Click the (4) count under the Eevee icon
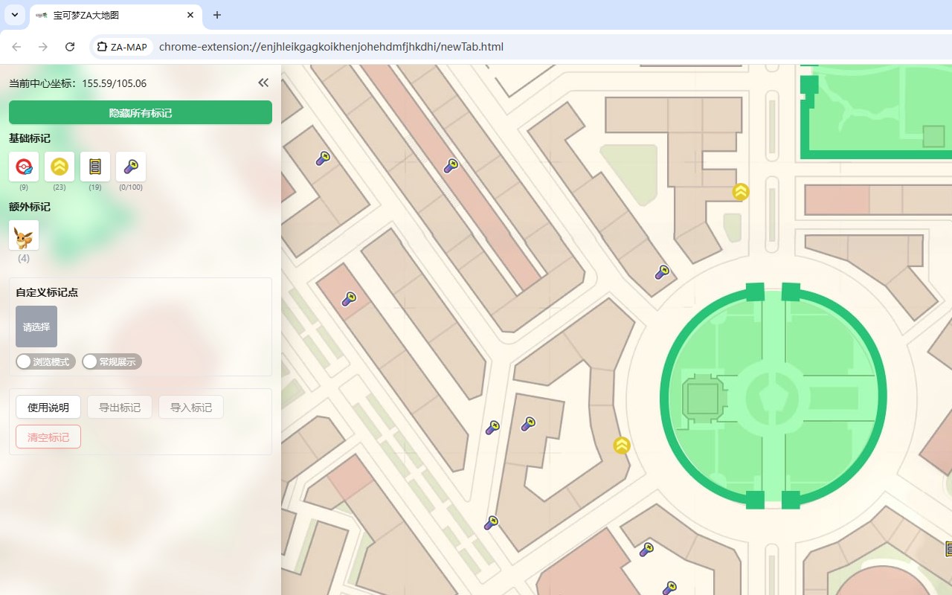 coord(24,258)
